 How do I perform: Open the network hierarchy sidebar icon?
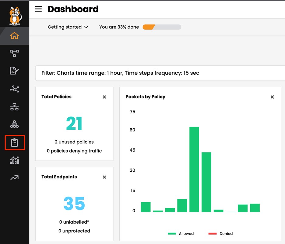pos(14,107)
